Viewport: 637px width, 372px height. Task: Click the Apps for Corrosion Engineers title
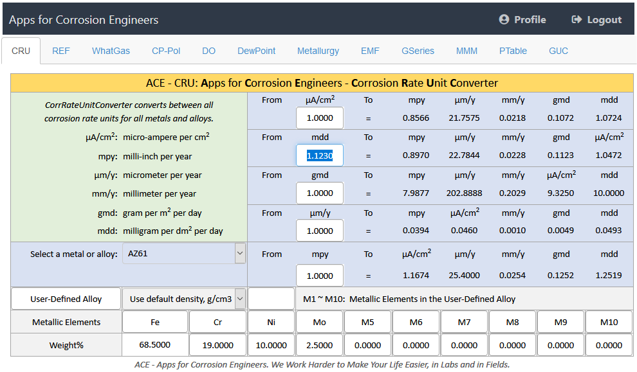84,20
